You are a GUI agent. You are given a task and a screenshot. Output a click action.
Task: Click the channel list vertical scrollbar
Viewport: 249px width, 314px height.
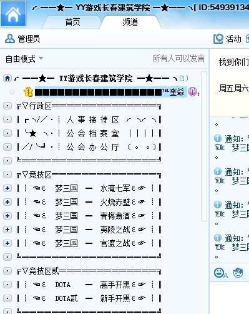[x=204, y=146]
